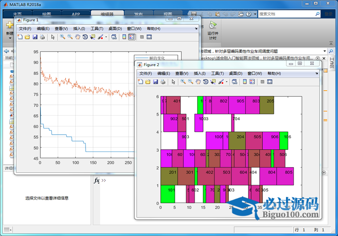The width and height of the screenshot is (338, 236).
Task: Select Data Cursor tool in Figure 1 toolbar
Action: pos(92,37)
